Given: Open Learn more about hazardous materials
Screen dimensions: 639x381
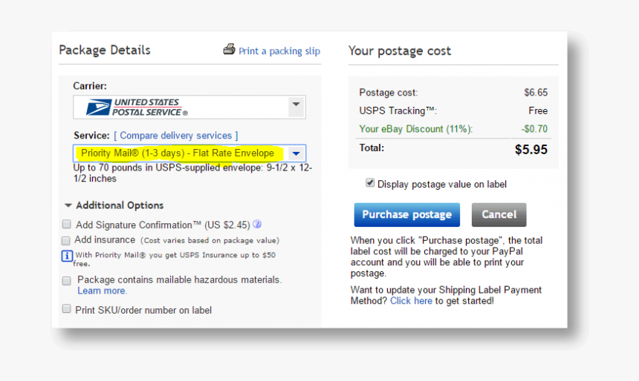Looking at the screenshot, I should click(x=102, y=291).
